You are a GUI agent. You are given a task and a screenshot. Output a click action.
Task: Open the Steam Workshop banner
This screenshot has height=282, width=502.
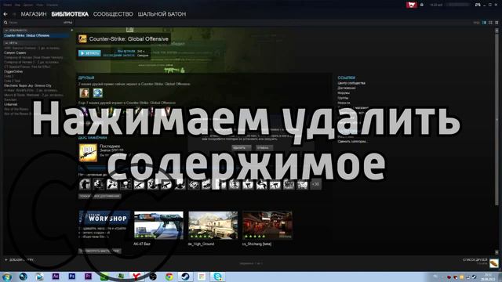click(x=104, y=218)
